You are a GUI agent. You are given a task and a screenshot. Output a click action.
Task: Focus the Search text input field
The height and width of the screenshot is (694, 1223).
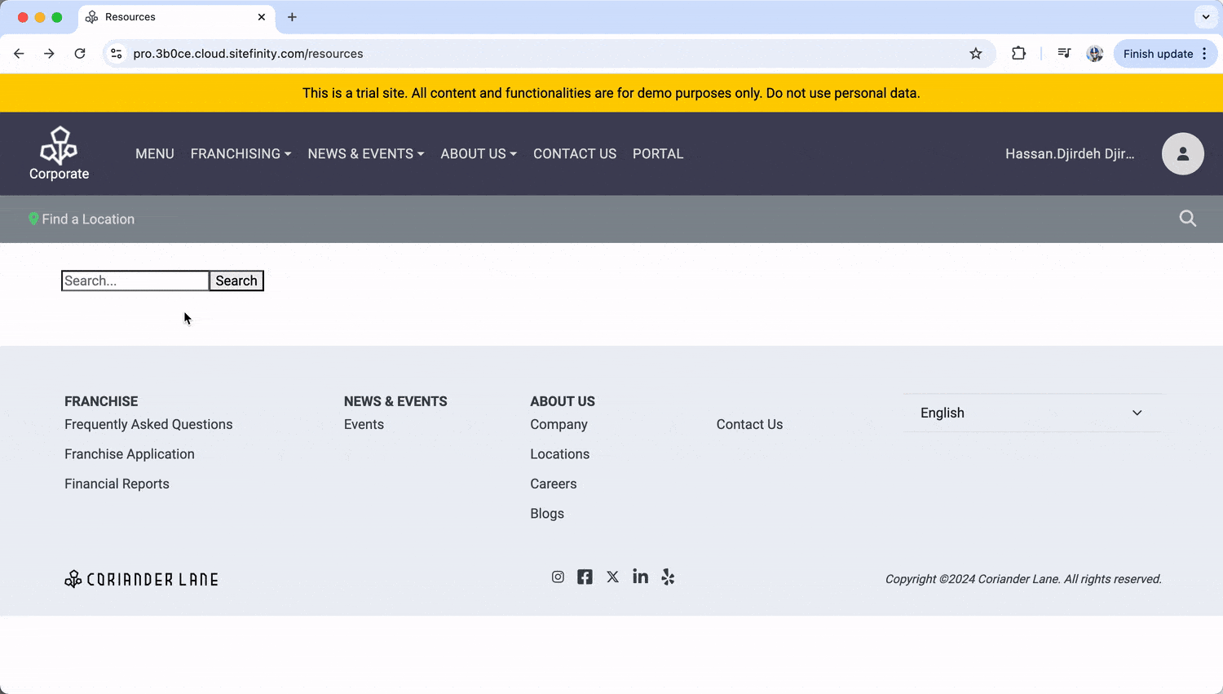tap(135, 281)
